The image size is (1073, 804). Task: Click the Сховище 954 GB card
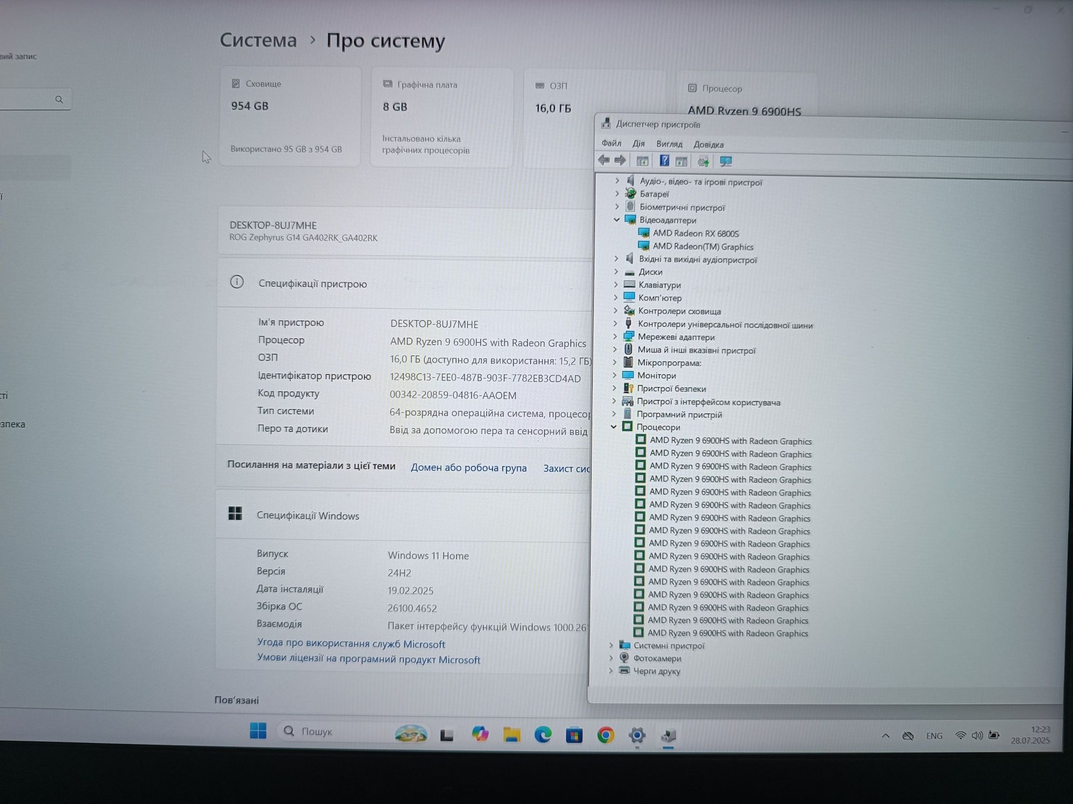pyautogui.click(x=290, y=116)
